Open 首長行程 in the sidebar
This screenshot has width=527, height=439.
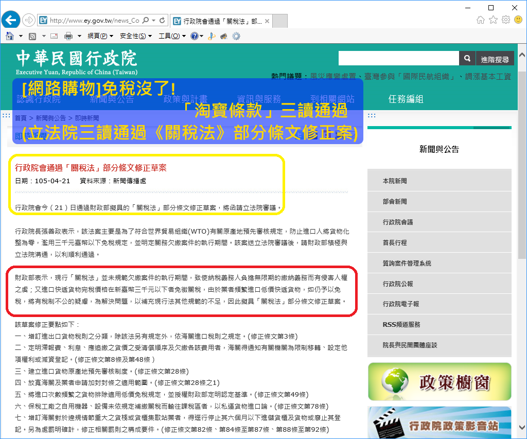(440, 242)
